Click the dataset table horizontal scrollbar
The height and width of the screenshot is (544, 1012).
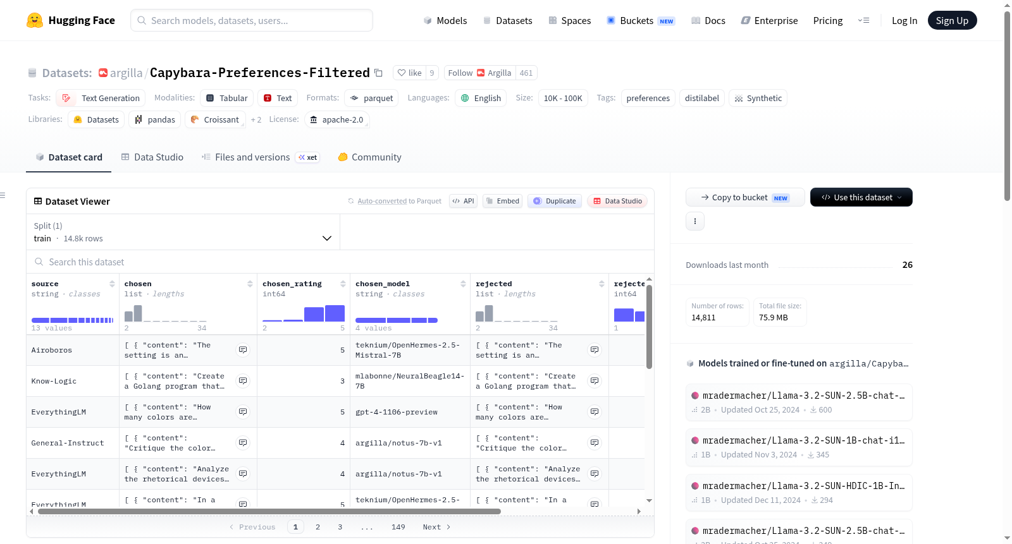click(x=269, y=511)
